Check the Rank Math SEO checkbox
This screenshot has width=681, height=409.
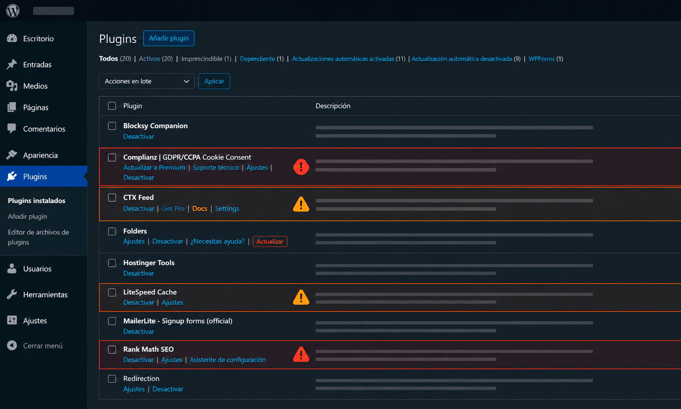[x=112, y=349]
